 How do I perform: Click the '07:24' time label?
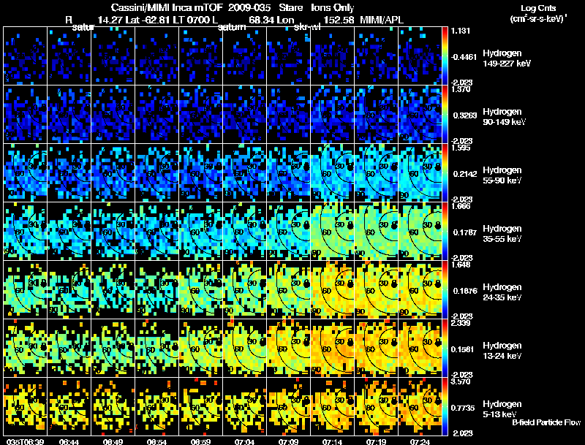pyautogui.click(x=420, y=441)
